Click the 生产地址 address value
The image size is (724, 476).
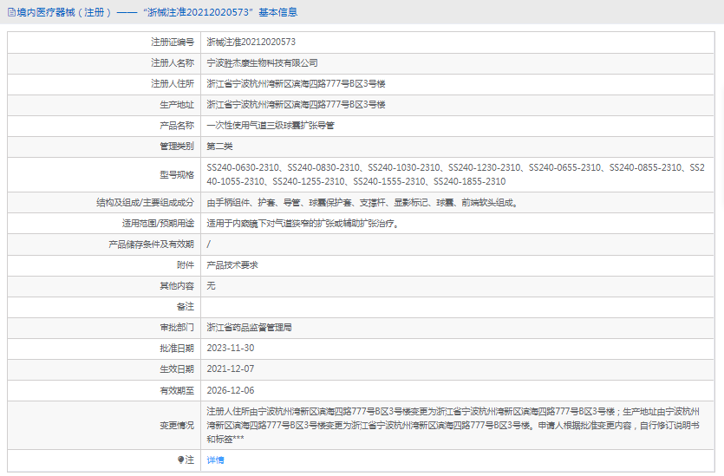296,104
